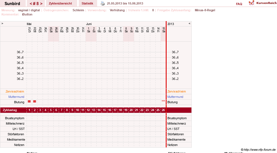
Task: Go to previous cycle arrow before #8
Action: [31, 4]
